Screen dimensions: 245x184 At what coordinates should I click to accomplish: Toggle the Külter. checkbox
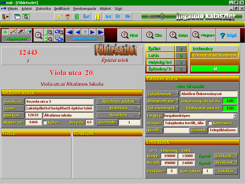point(45,122)
